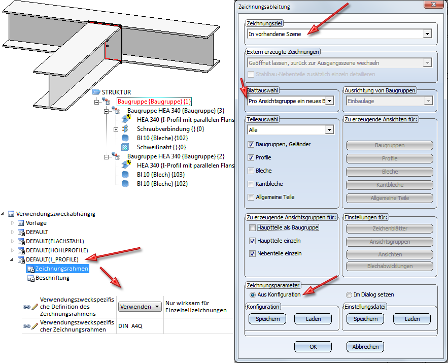Enable the Bleche checkbox

251,171
